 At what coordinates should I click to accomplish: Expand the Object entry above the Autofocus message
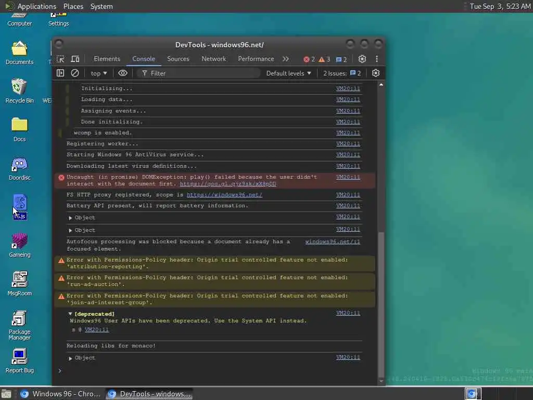click(70, 230)
